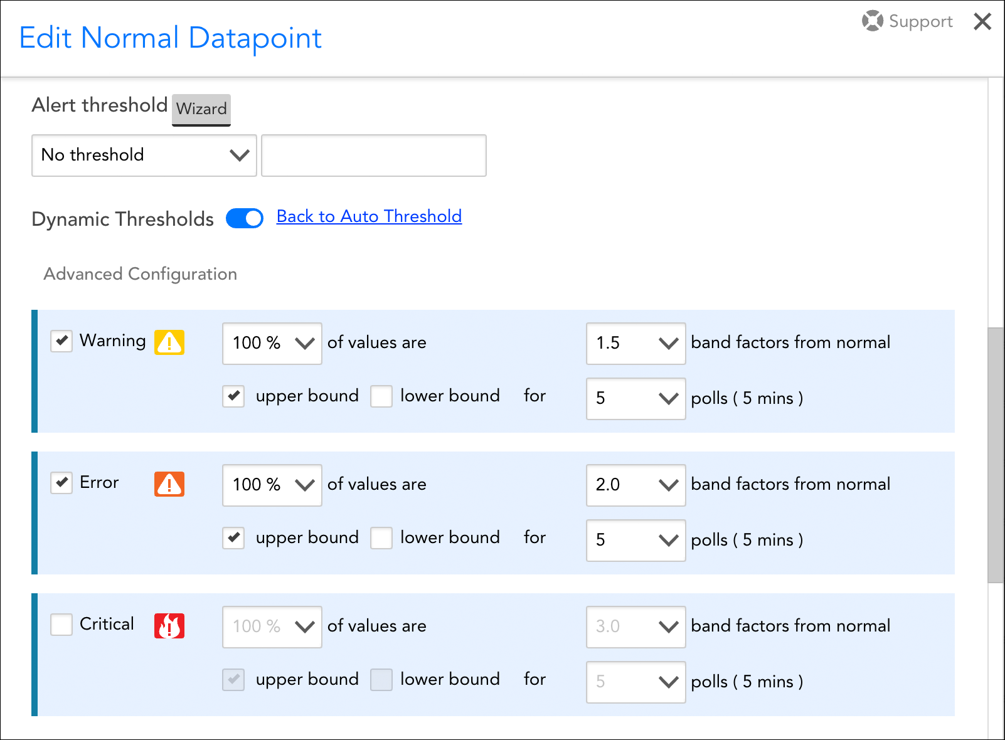Open the Warning band factor dropdown showing 1.5

[635, 344]
